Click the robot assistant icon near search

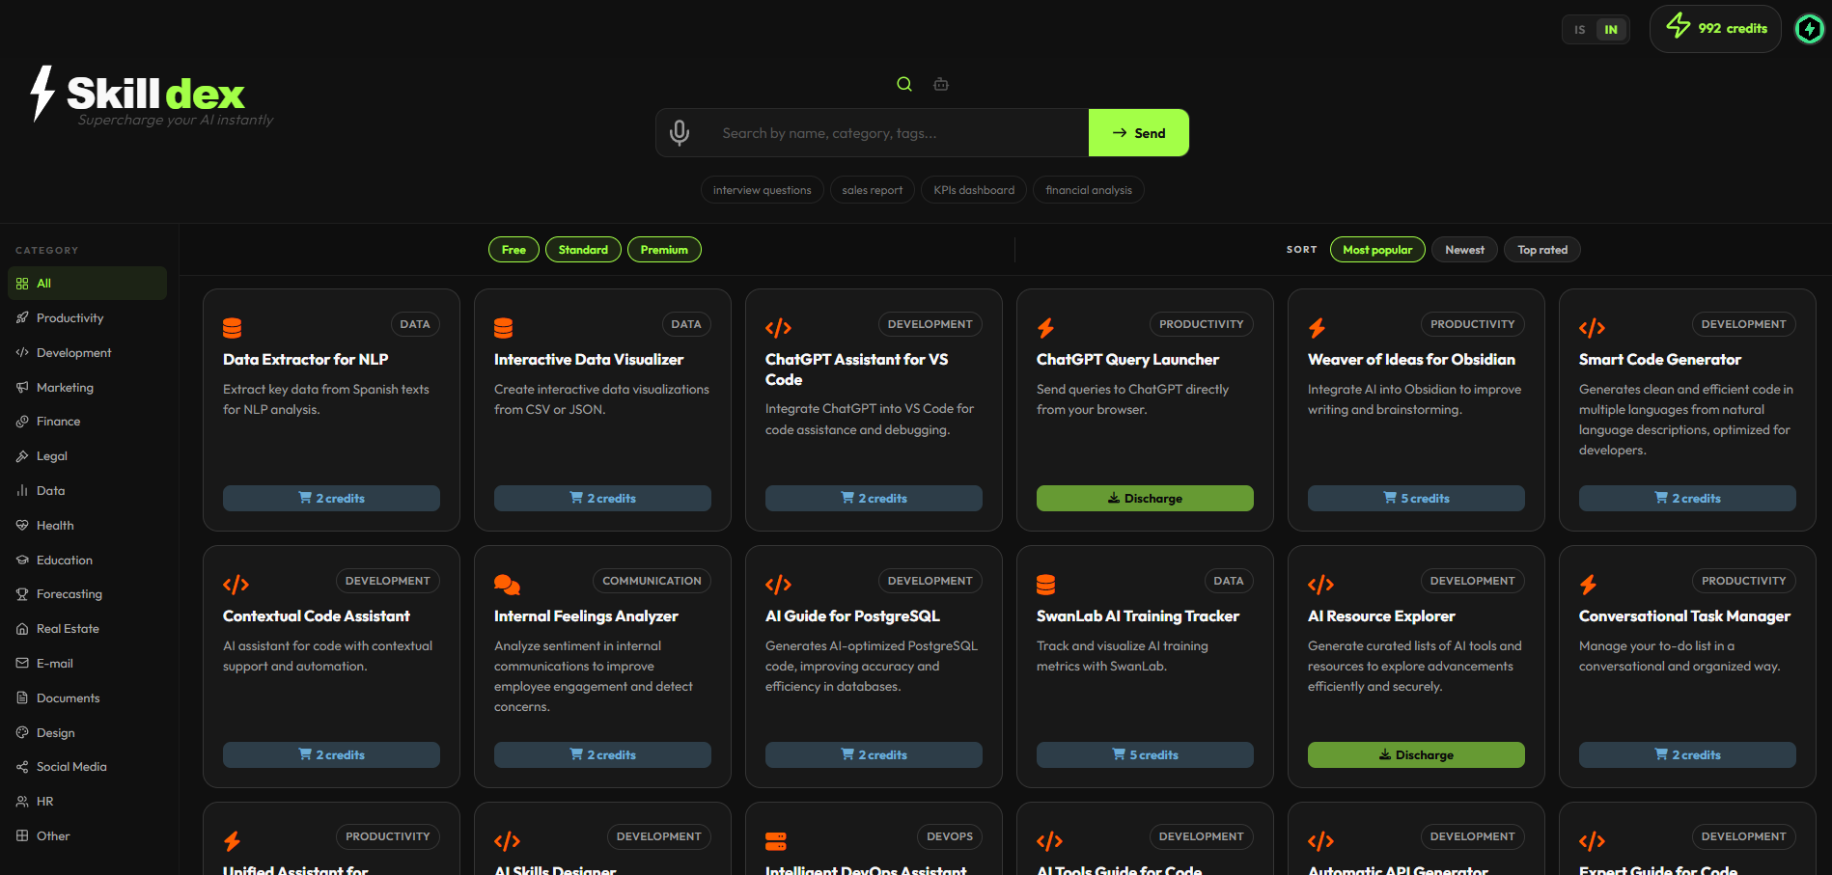pos(941,84)
